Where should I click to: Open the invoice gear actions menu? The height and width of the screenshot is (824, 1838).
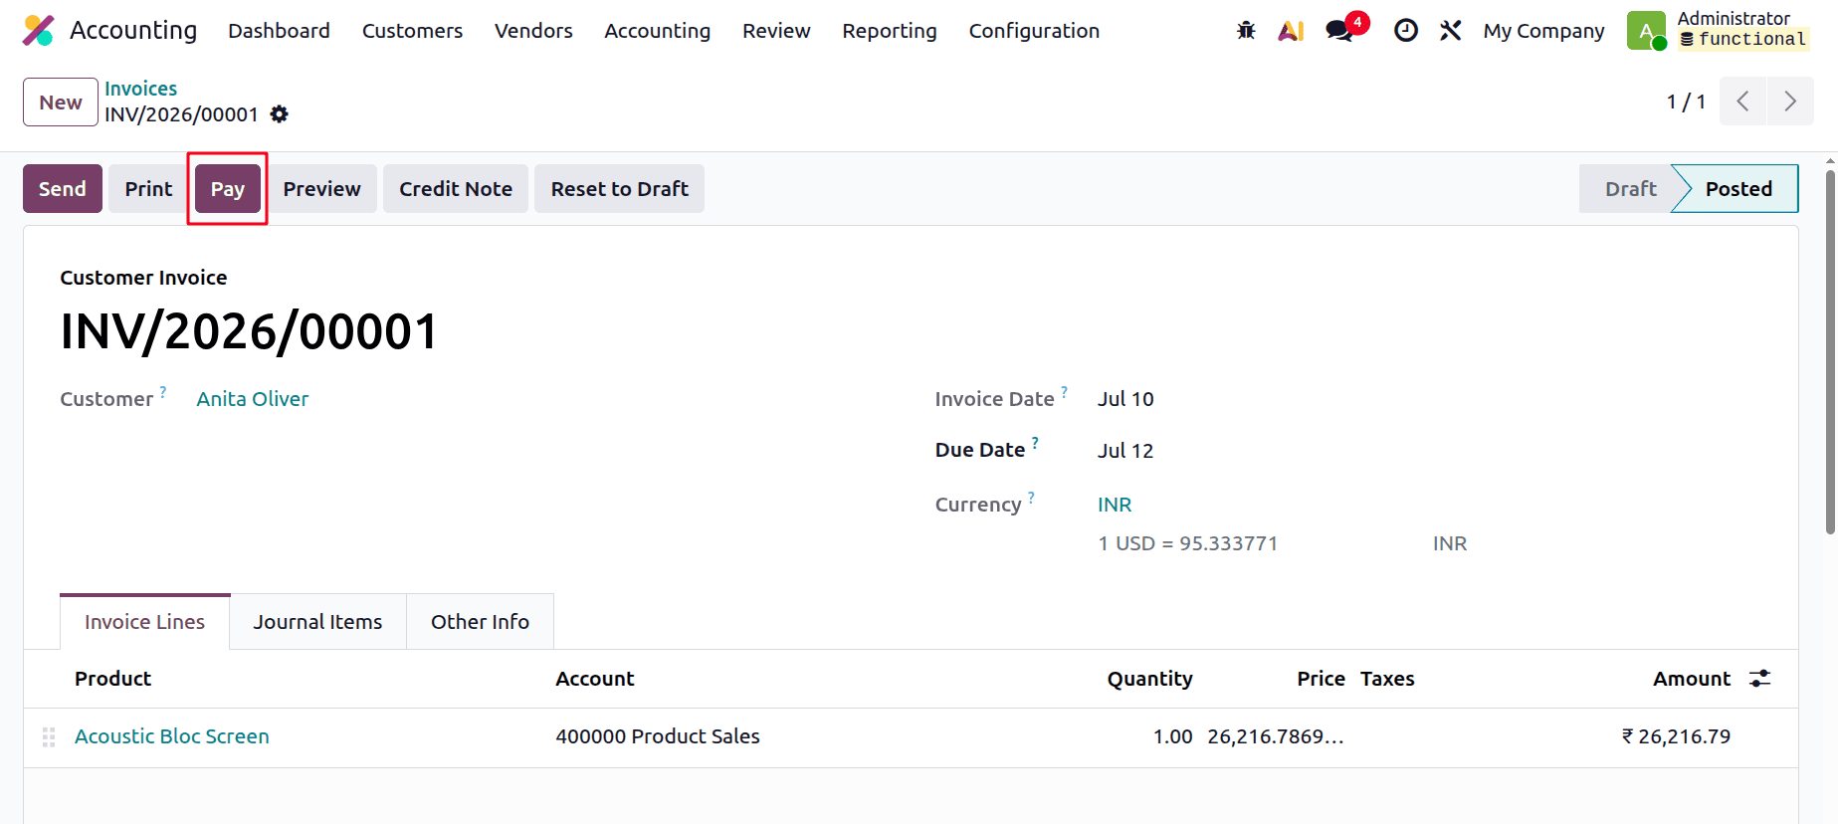tap(280, 114)
